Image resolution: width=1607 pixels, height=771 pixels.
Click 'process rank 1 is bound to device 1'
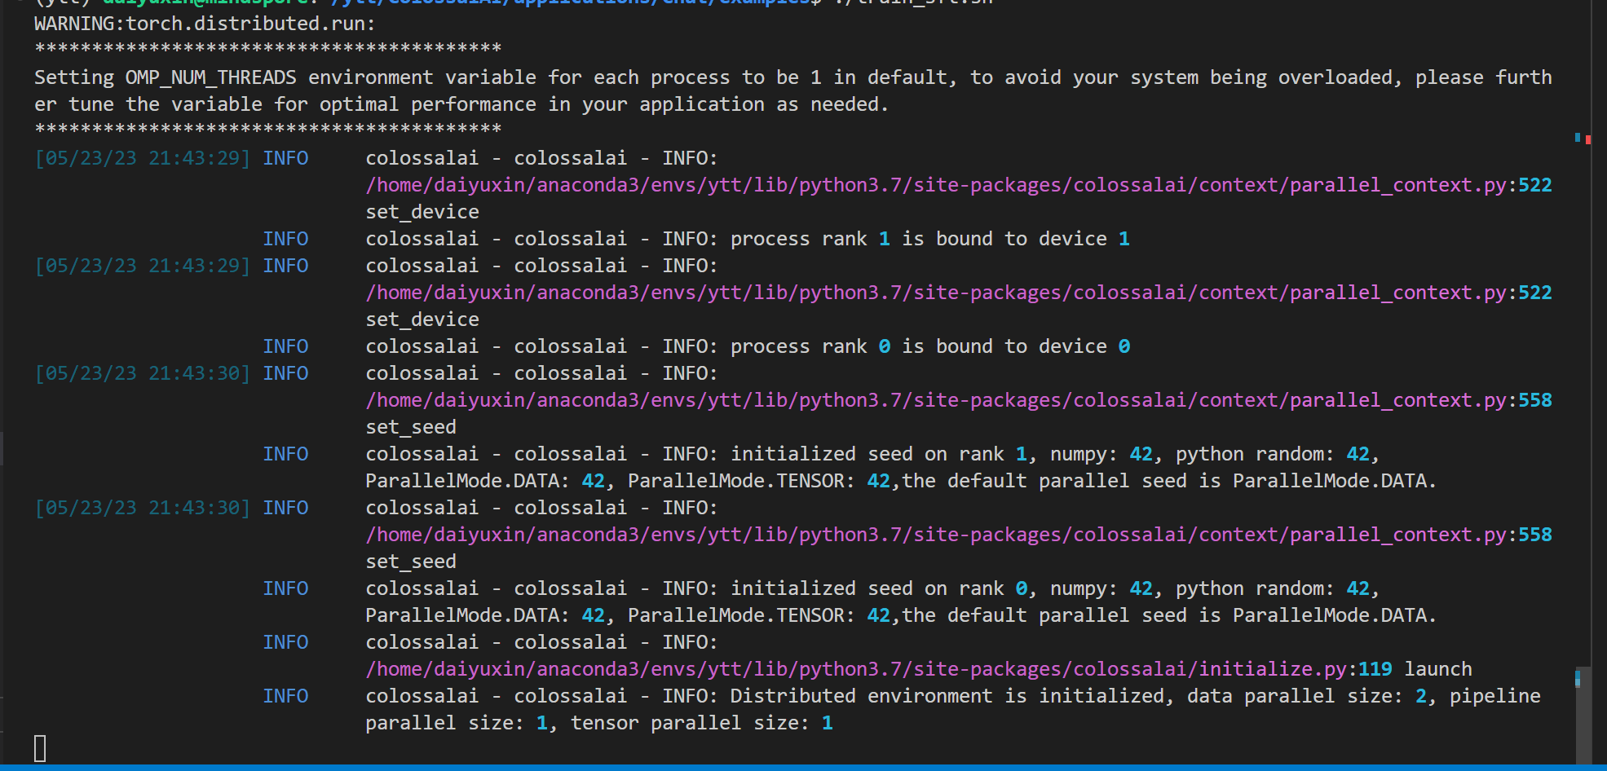coord(930,239)
